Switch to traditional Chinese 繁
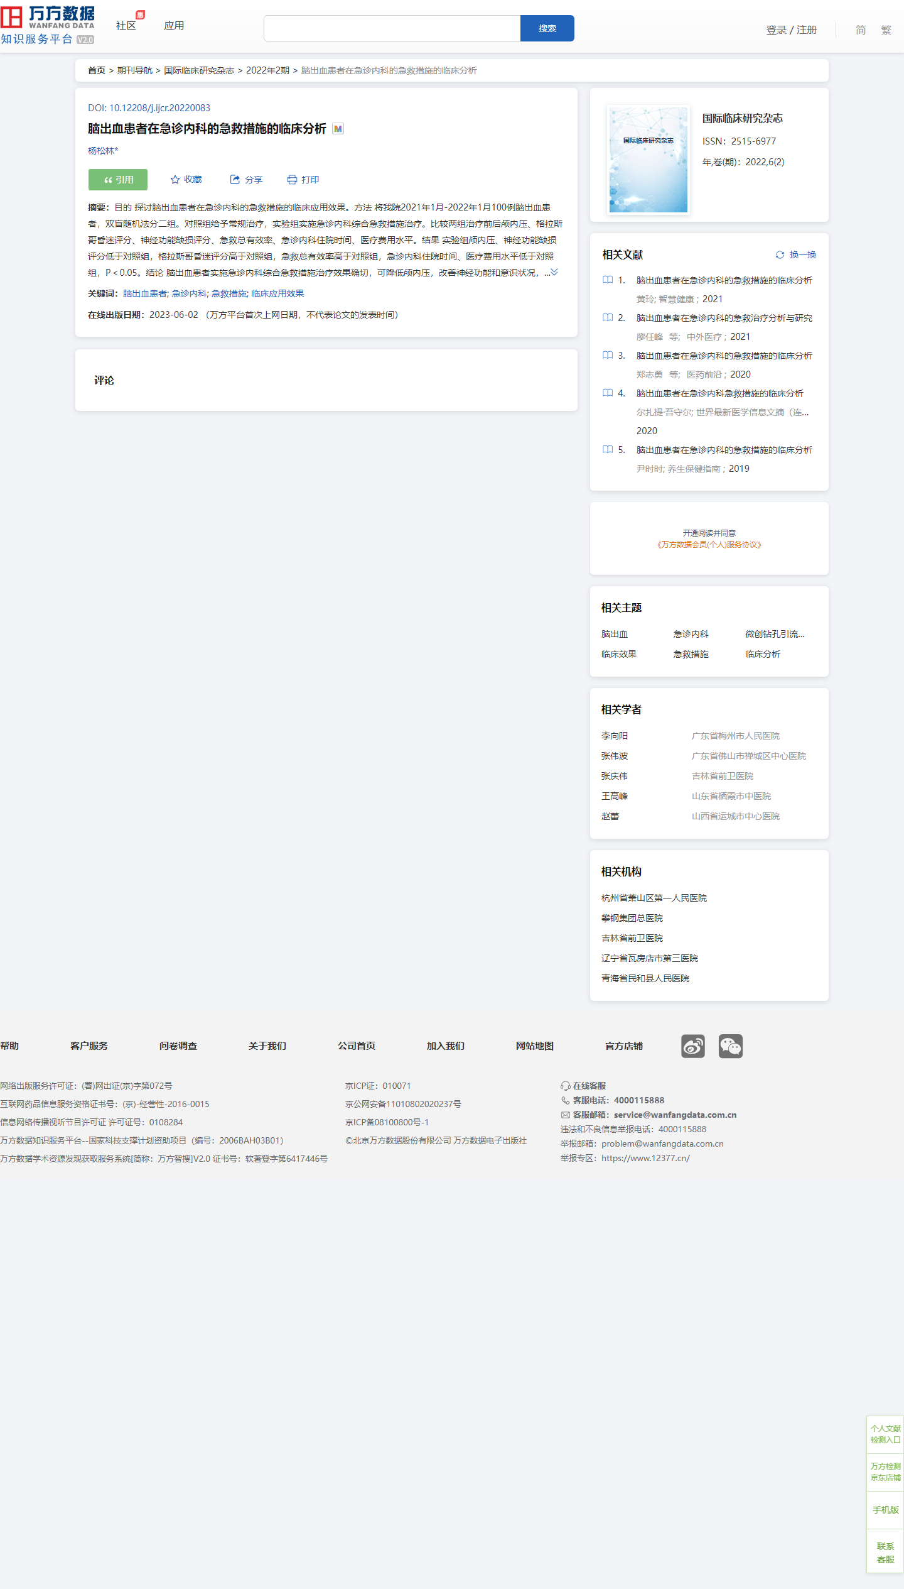904x1589 pixels. [x=886, y=30]
